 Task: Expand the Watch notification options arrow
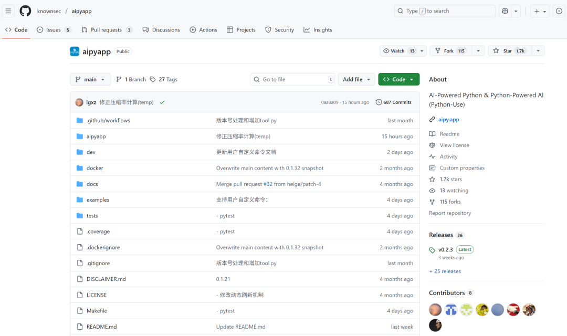(422, 50)
